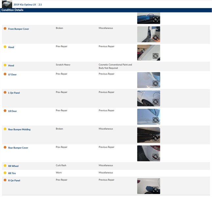Open the R Qtr Panel link
The image size is (212, 197).
click(14, 181)
